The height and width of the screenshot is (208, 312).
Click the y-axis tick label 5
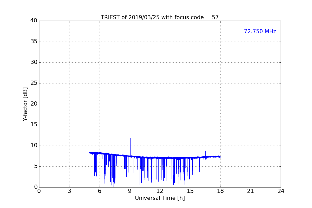[36, 166]
